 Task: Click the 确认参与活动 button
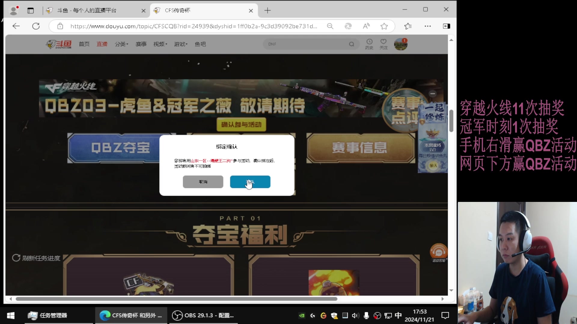coord(241,124)
